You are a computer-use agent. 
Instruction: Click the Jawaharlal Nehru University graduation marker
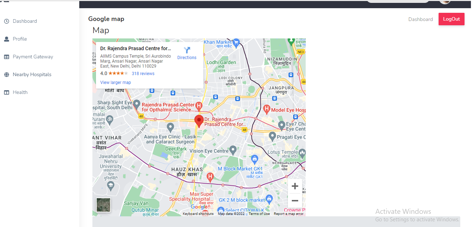click(x=111, y=185)
